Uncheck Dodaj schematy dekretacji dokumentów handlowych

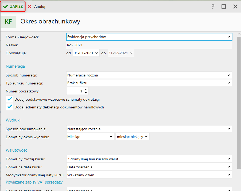point(10,107)
